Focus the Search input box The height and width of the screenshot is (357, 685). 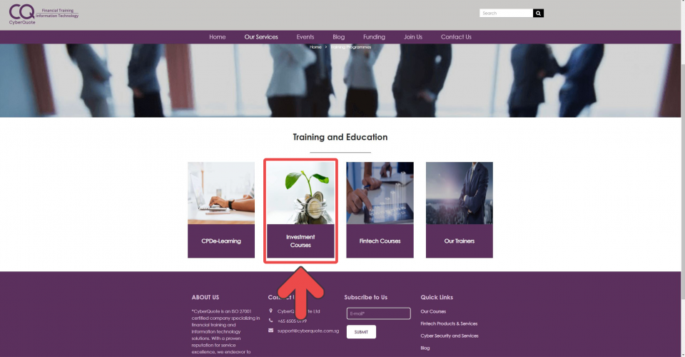pyautogui.click(x=506, y=13)
